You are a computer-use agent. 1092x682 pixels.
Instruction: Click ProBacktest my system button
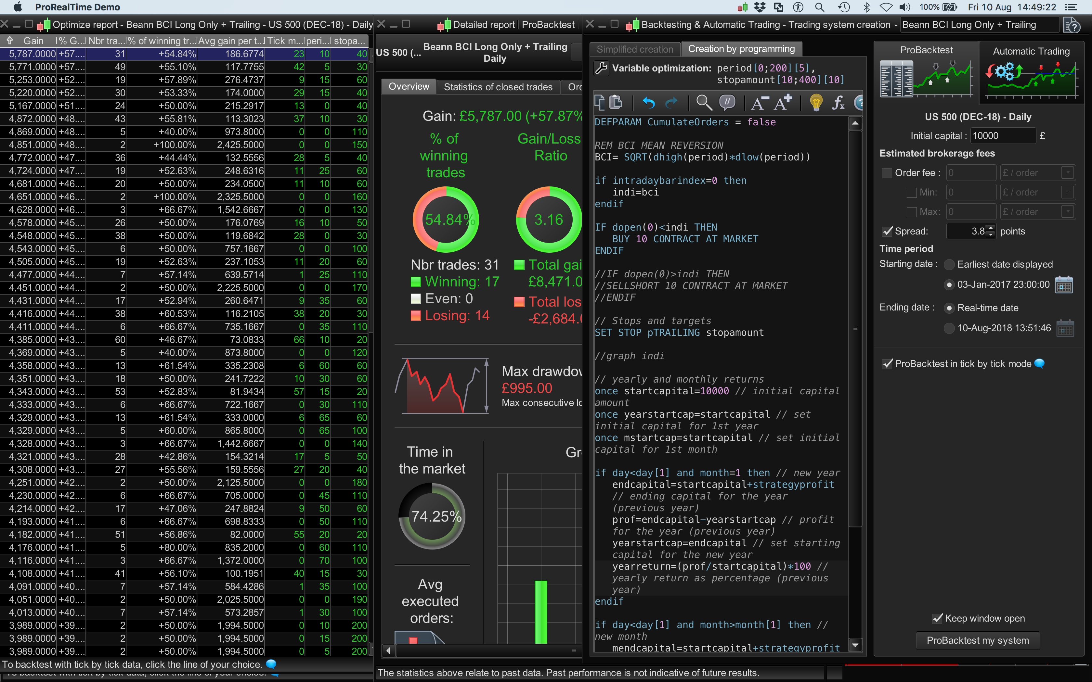pos(977,640)
